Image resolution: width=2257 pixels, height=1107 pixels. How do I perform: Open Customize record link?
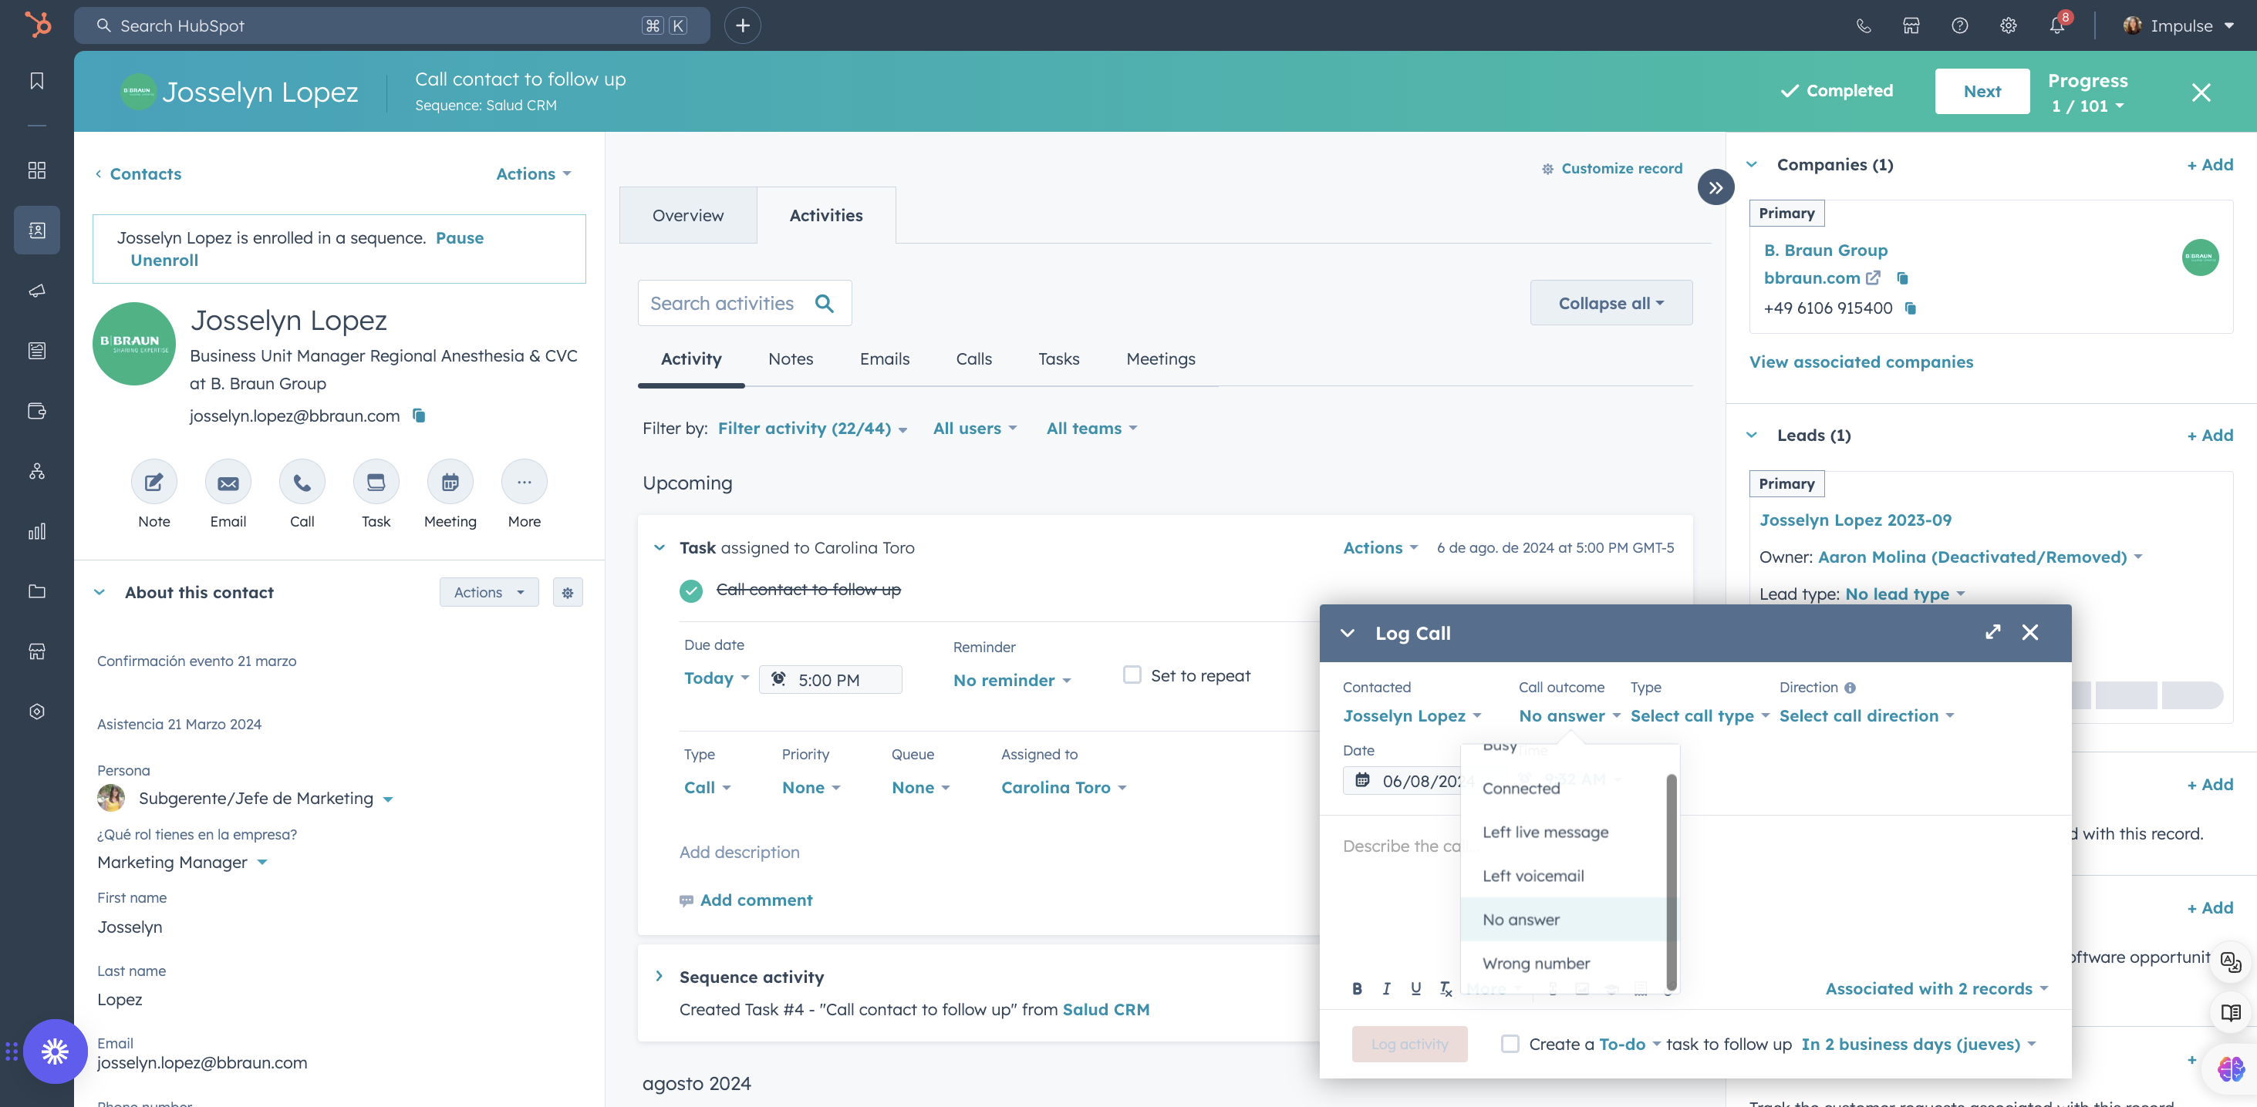(1611, 168)
